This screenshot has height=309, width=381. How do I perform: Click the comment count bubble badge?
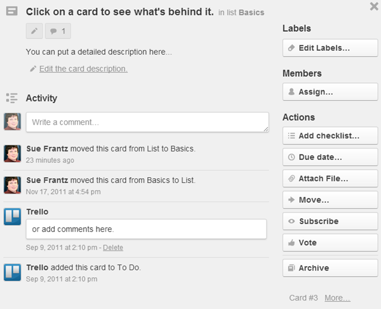pos(58,31)
